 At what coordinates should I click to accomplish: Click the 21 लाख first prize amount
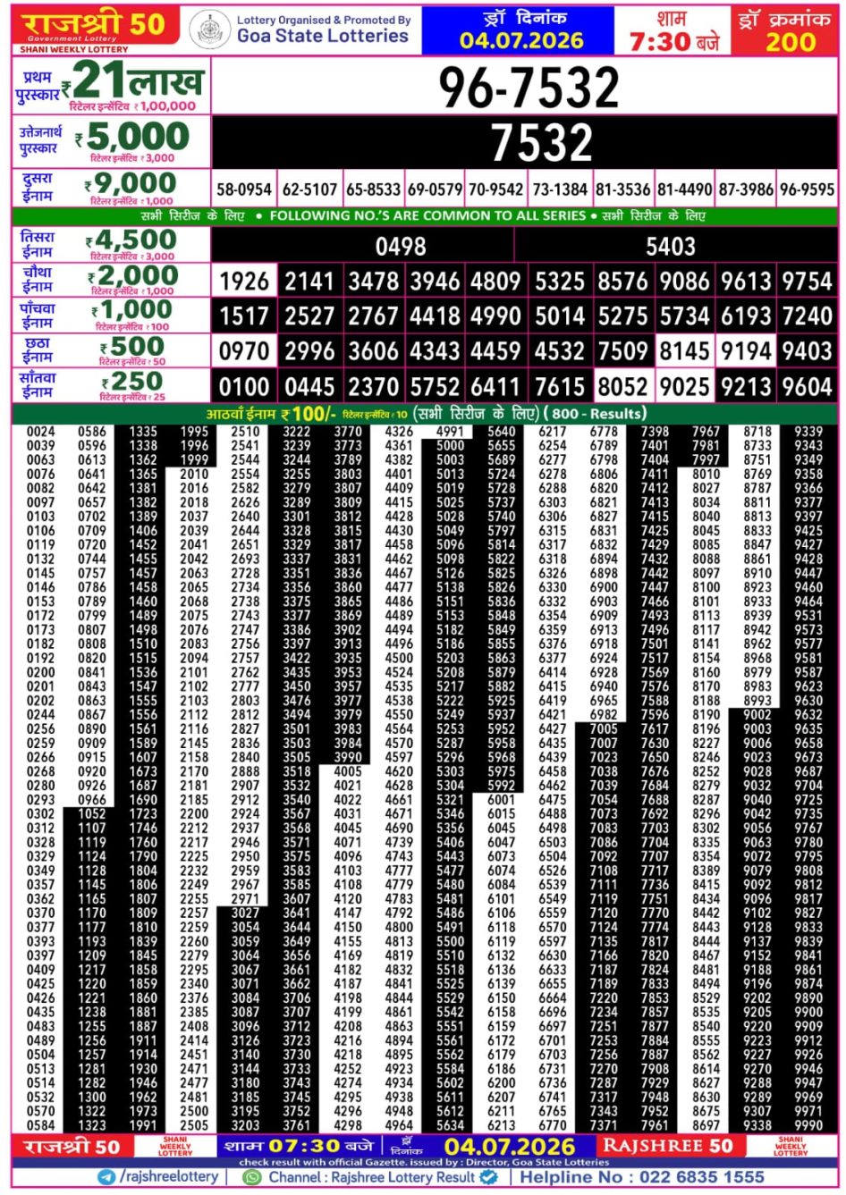138,81
